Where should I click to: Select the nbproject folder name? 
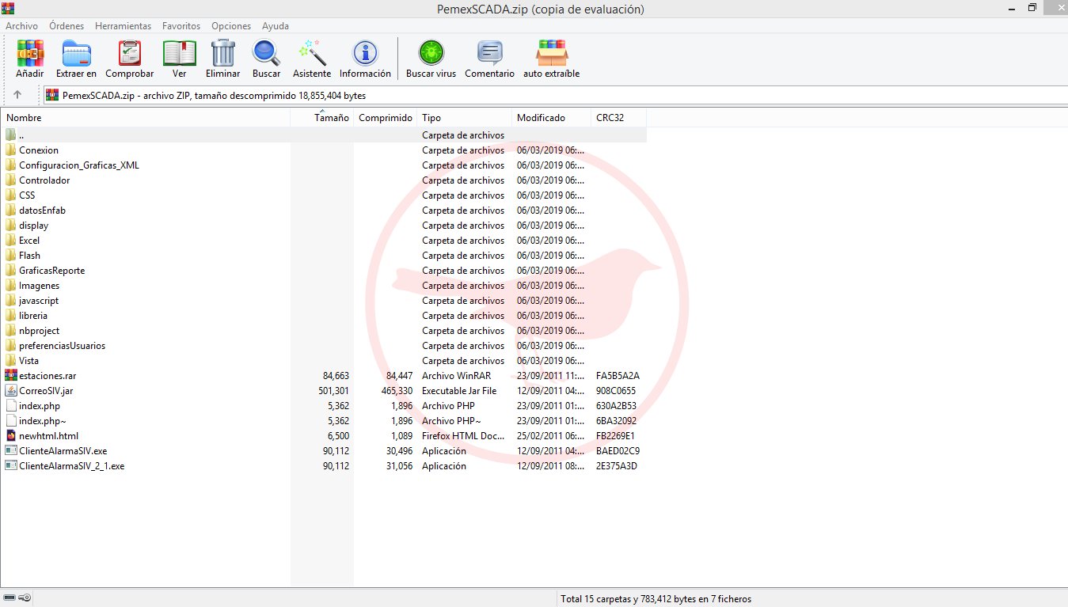[39, 330]
